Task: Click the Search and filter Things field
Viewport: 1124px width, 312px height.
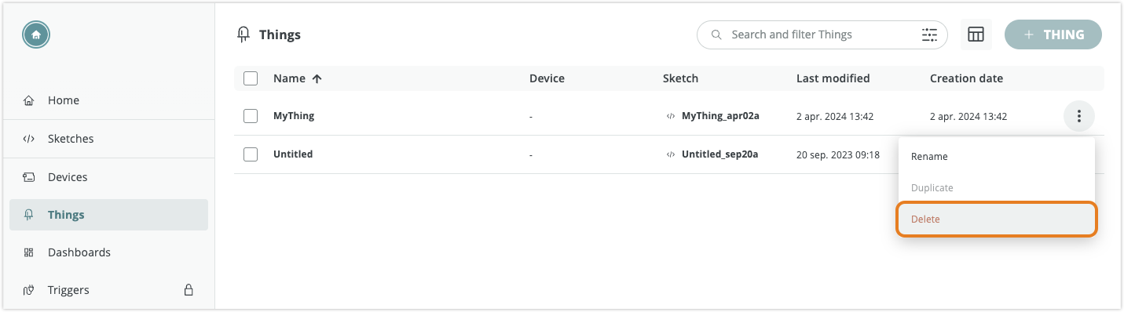Action: (822, 34)
